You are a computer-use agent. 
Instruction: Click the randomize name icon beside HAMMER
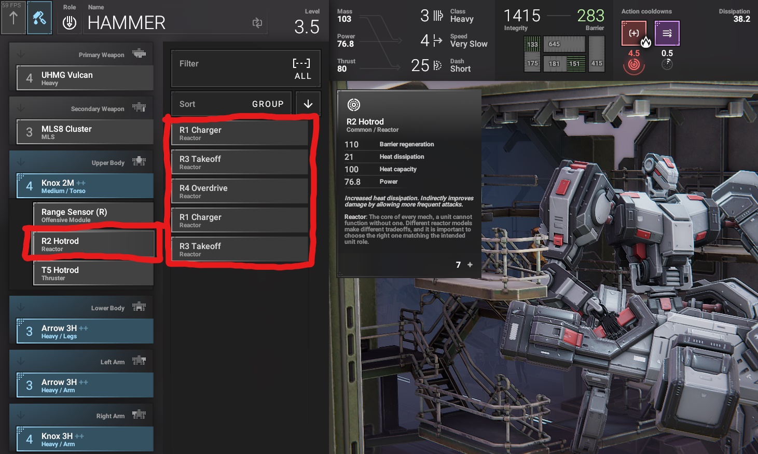click(x=257, y=23)
